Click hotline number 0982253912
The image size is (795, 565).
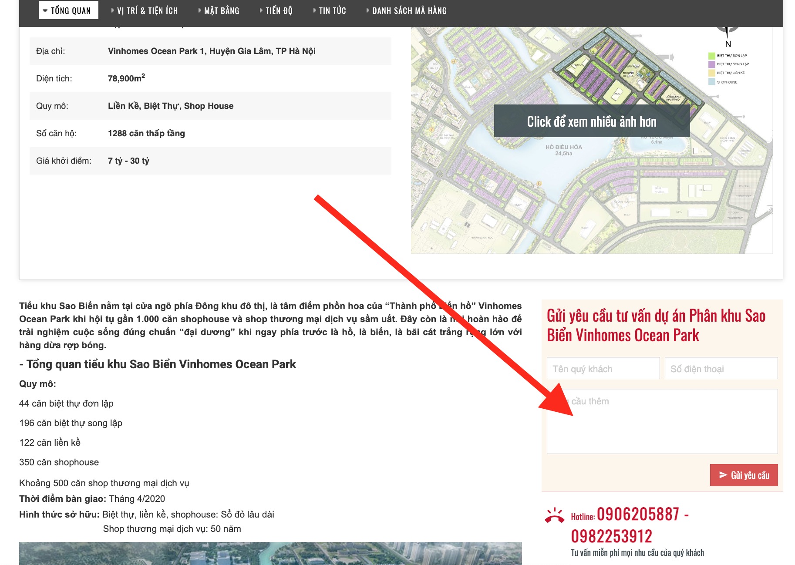pyautogui.click(x=612, y=536)
